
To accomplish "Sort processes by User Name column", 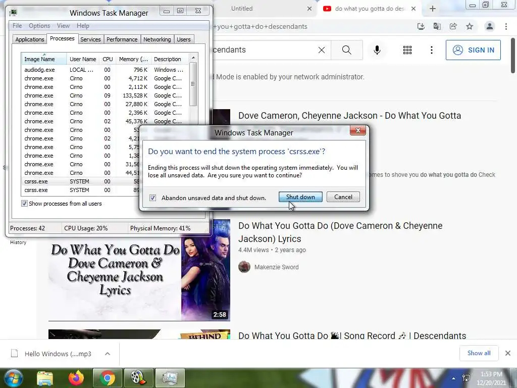I will click(x=83, y=59).
